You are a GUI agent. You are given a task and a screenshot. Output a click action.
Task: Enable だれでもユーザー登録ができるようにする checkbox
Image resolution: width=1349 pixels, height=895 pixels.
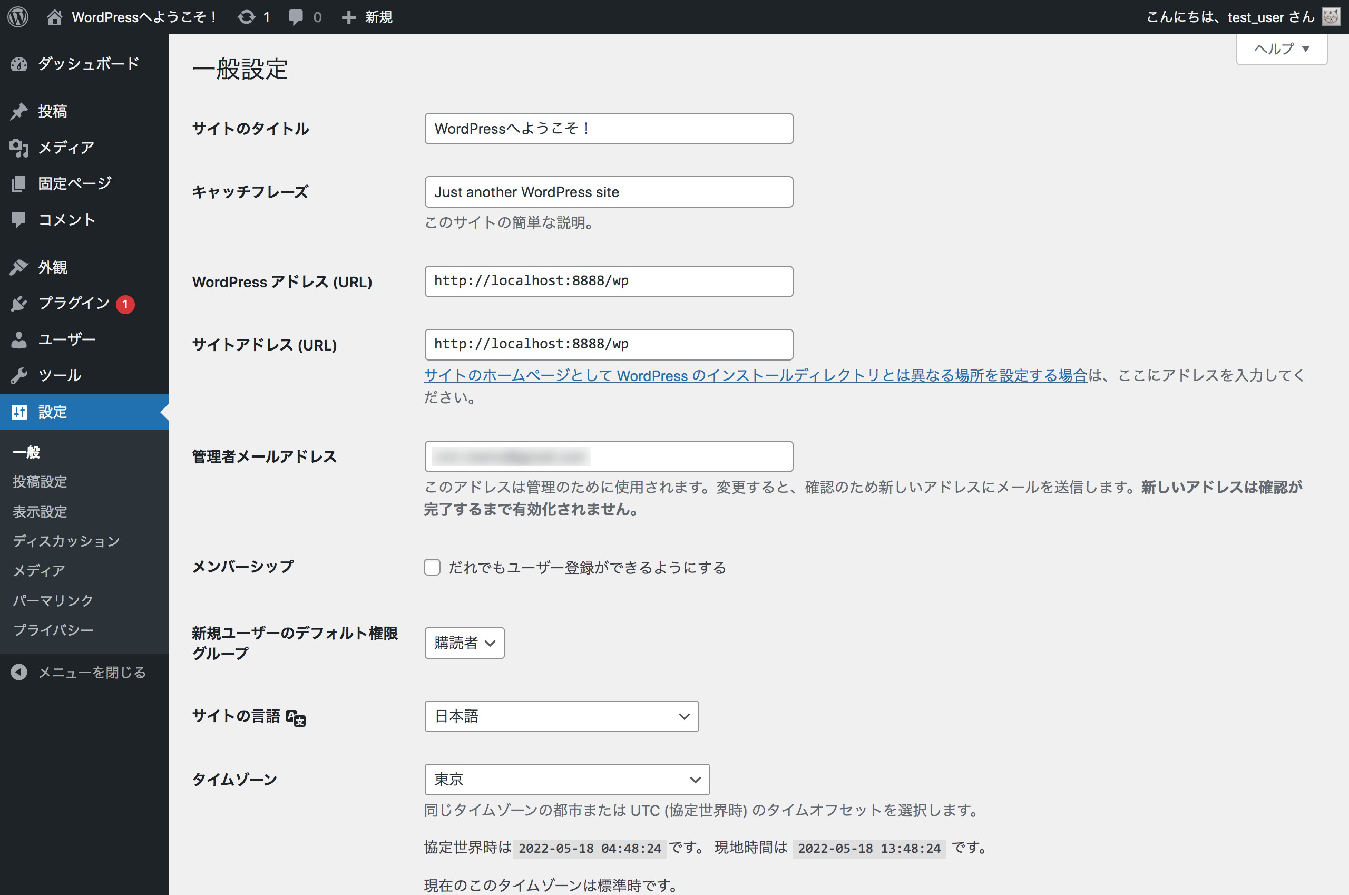[x=432, y=567]
